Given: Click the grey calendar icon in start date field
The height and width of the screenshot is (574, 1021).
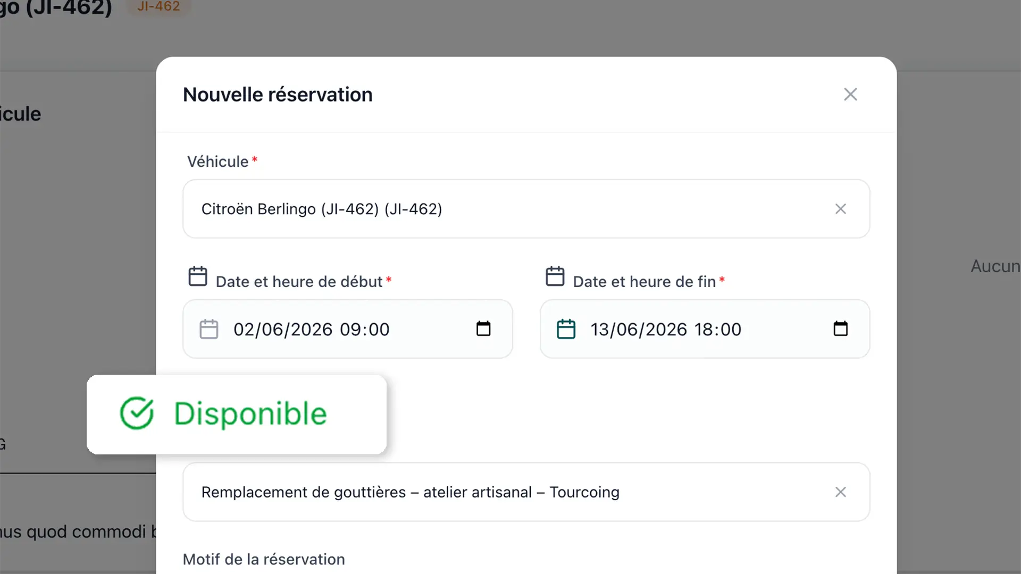Looking at the screenshot, I should click(x=208, y=329).
